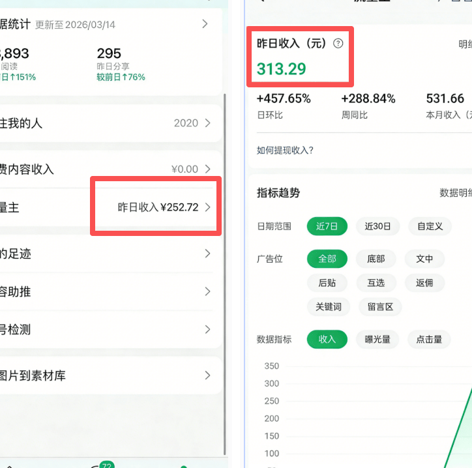Choose the 自定义 date range option
472x468 pixels.
[x=430, y=226]
